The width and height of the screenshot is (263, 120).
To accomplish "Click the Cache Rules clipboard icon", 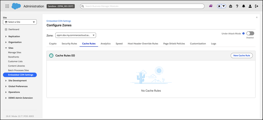I will click(x=51, y=56).
